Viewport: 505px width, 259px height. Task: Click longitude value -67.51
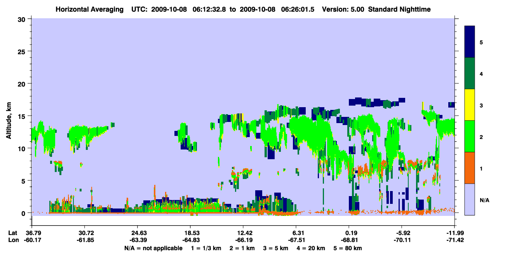point(296,240)
